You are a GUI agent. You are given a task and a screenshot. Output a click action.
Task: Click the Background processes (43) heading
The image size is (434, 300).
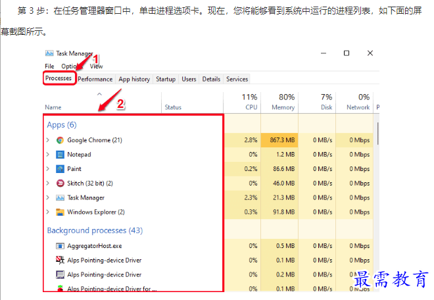coord(95,230)
